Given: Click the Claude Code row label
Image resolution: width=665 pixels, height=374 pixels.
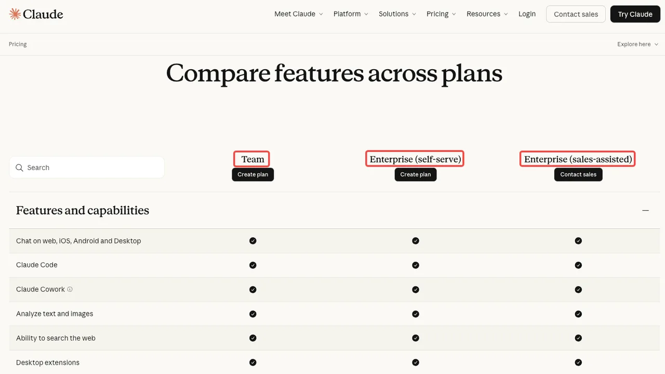Looking at the screenshot, I should pos(37,265).
